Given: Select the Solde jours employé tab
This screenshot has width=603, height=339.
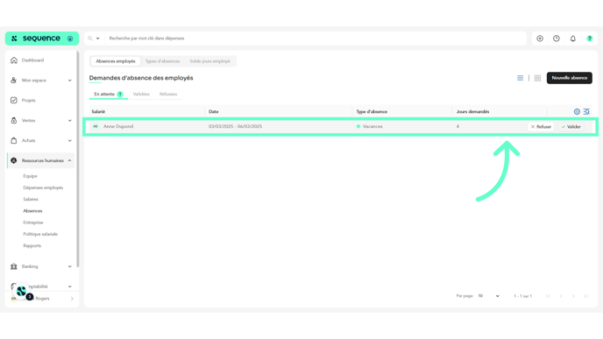Looking at the screenshot, I should [209, 61].
